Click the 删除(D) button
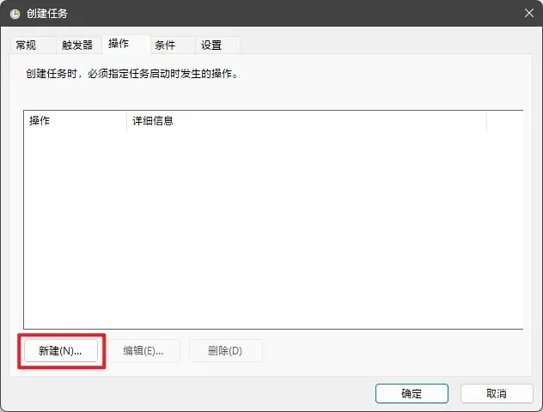543x412 pixels. [225, 351]
